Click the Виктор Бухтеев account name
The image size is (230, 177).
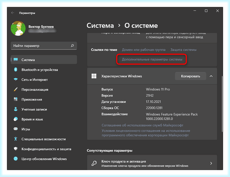point(41,27)
